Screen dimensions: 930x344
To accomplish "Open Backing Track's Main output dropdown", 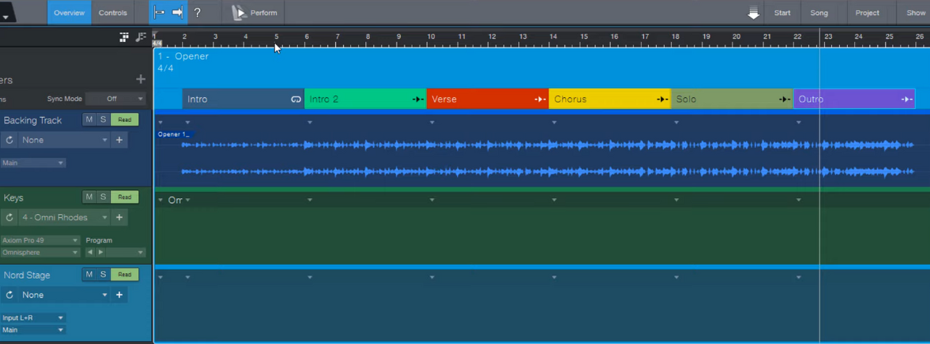I will (33, 163).
